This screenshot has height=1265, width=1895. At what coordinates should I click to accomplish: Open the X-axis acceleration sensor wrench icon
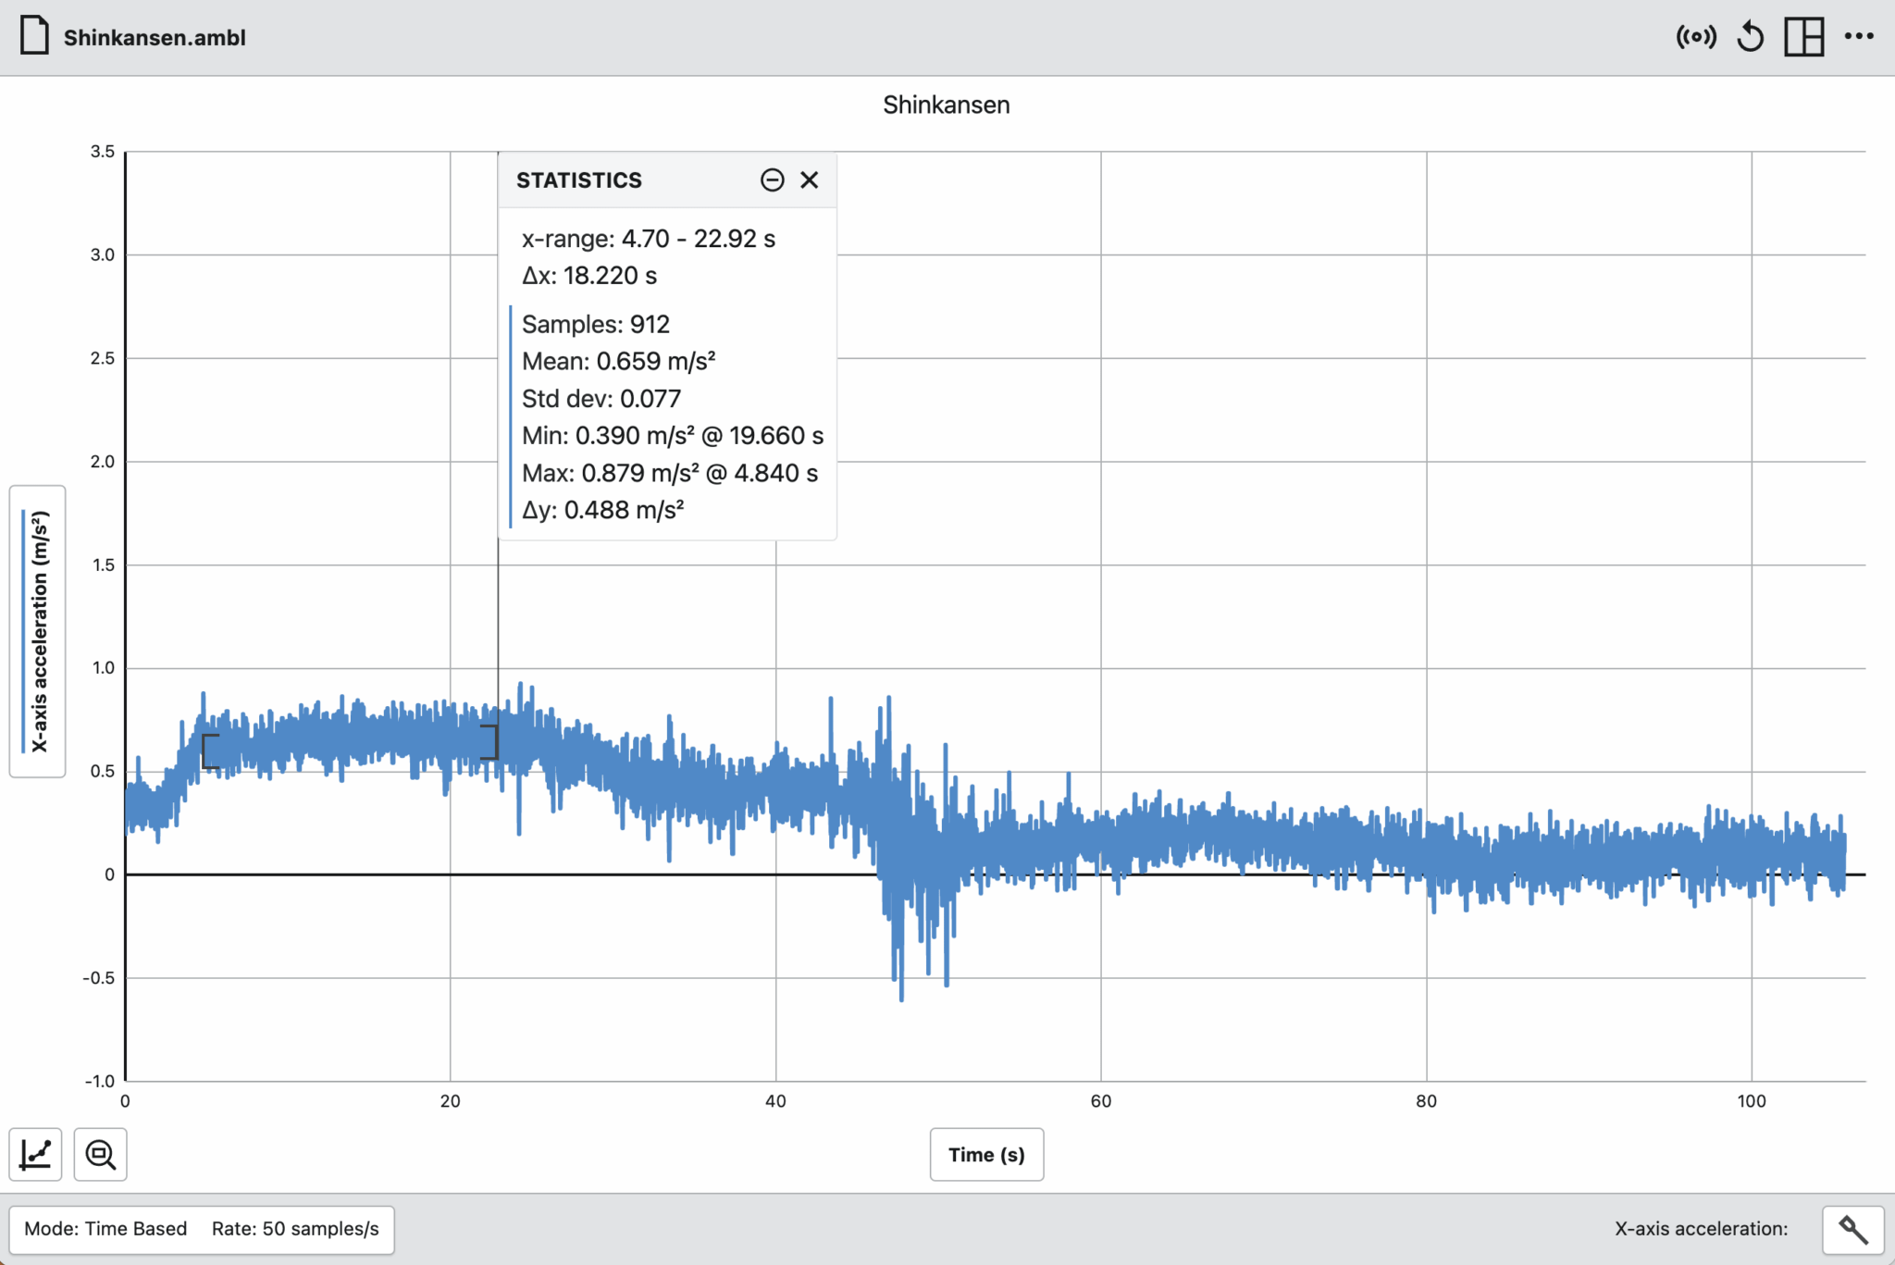[x=1854, y=1229]
